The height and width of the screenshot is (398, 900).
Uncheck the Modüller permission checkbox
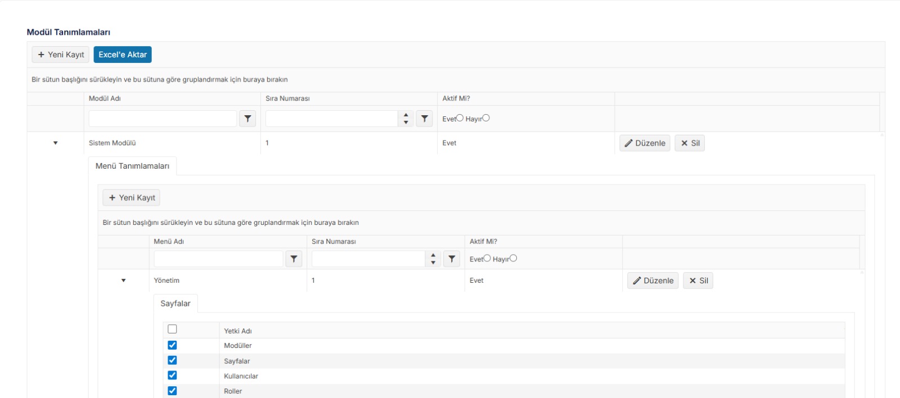click(172, 345)
